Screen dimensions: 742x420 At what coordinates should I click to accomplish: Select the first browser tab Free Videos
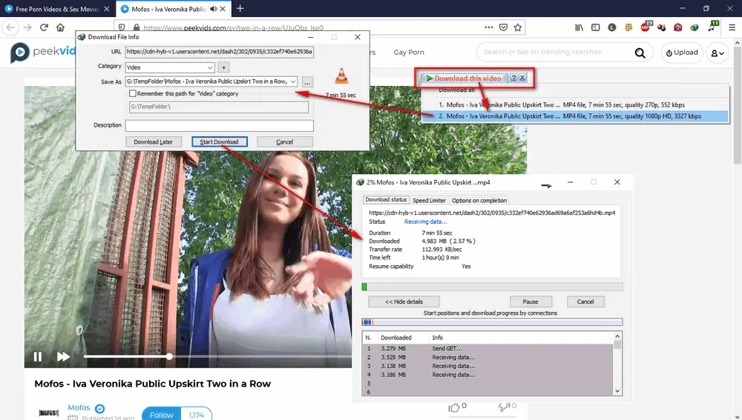click(x=57, y=8)
